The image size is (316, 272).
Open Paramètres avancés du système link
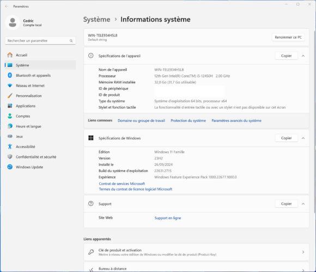click(236, 121)
